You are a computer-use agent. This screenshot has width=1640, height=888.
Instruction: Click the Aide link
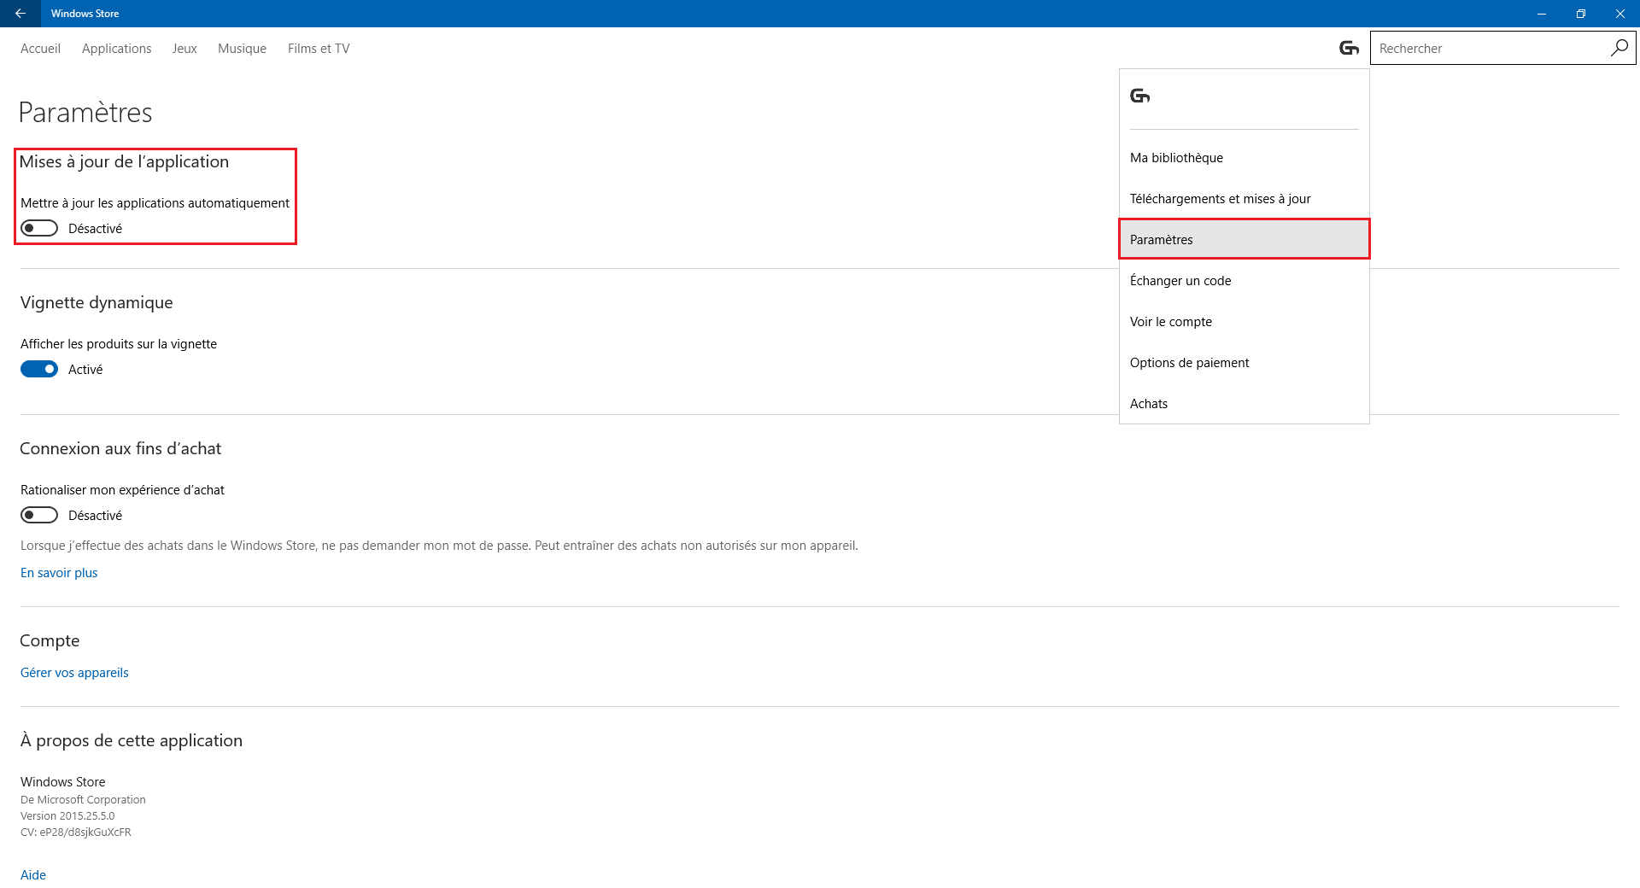point(33,874)
